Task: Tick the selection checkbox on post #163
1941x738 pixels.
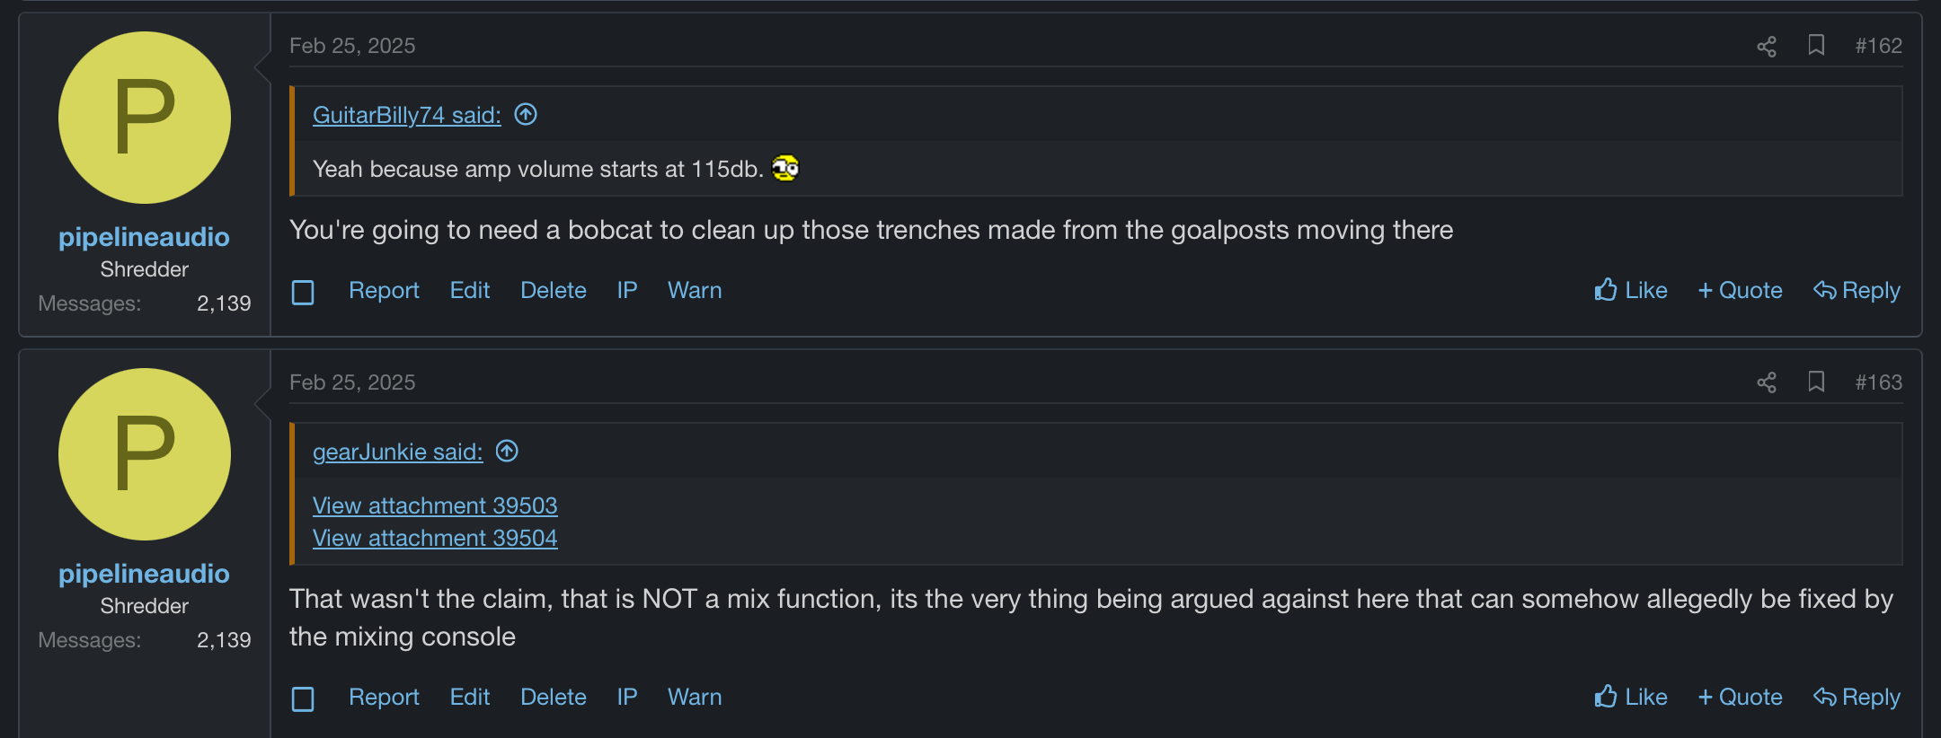Action: (x=303, y=698)
